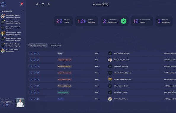Screen dimensions: 176x113
Task: Switch to Neuste Leads tab
Action: tap(56, 45)
